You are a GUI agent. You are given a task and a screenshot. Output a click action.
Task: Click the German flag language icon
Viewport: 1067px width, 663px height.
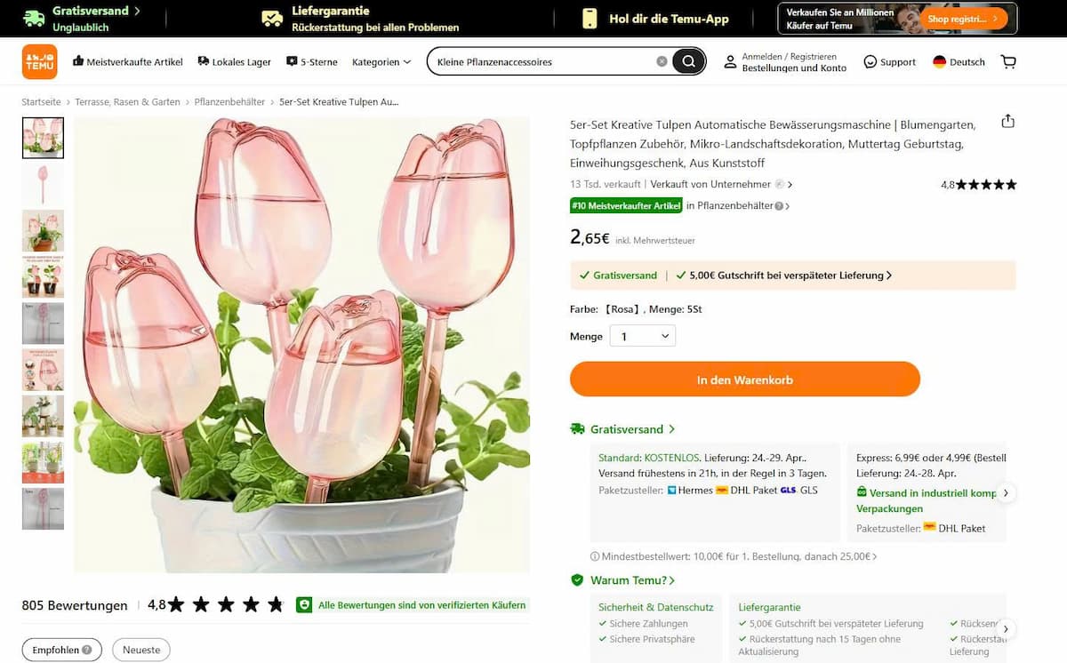(x=940, y=61)
